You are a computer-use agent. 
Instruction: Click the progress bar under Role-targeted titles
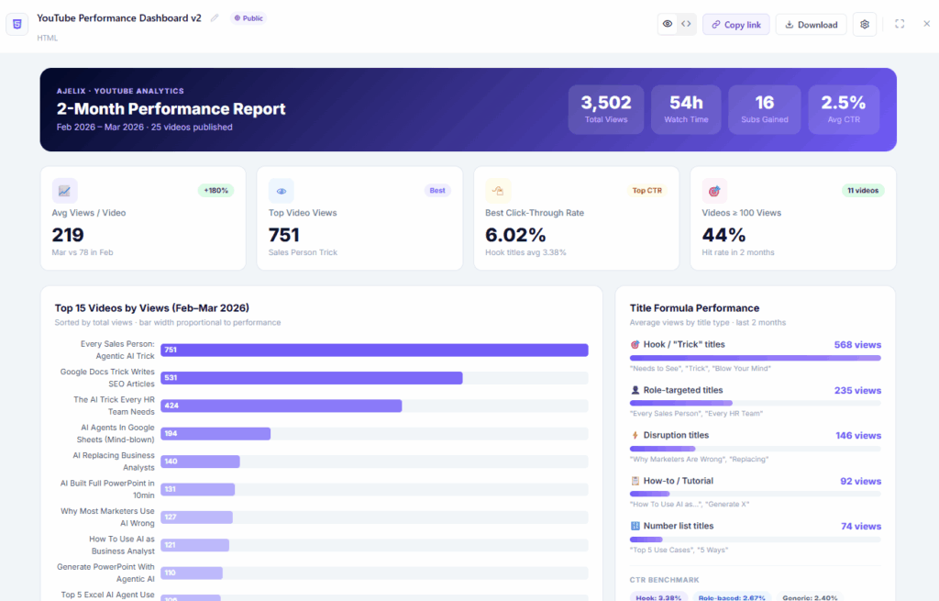point(757,403)
